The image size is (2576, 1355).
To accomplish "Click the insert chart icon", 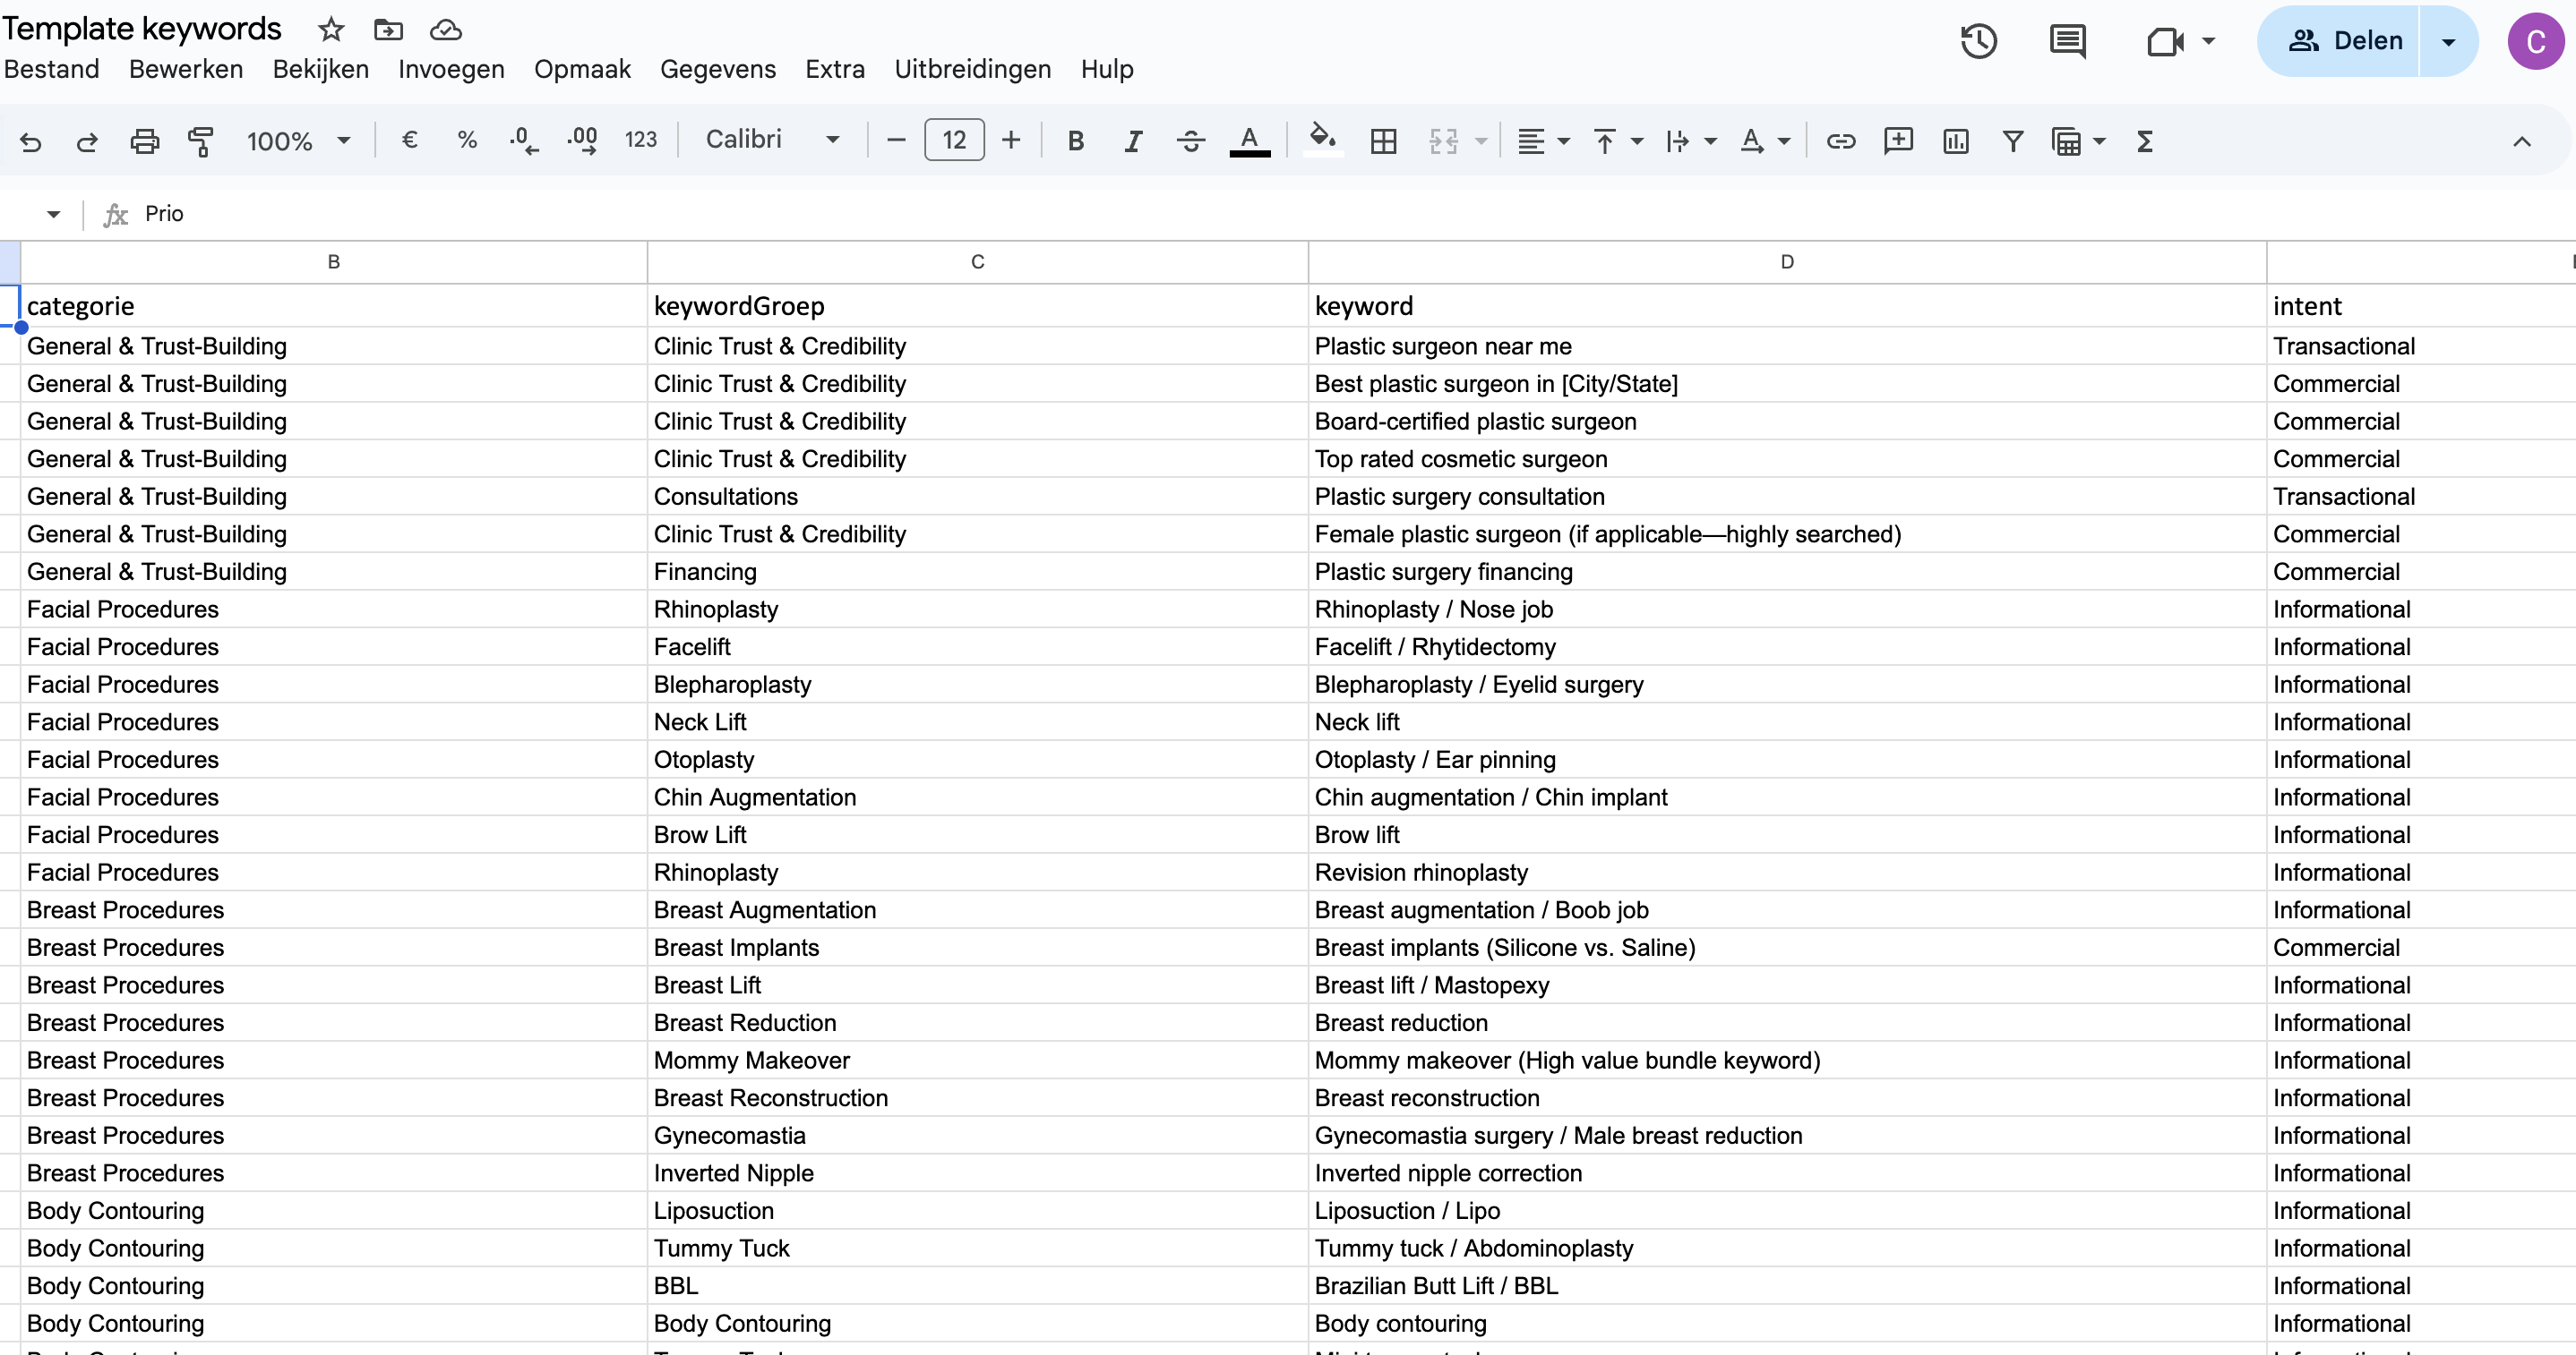I will pos(1955,141).
